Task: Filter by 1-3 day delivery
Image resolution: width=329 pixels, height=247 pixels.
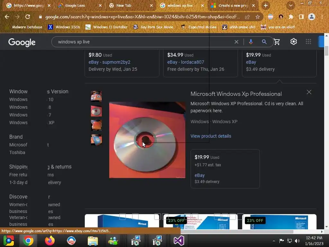Action: pyautogui.click(x=35, y=183)
